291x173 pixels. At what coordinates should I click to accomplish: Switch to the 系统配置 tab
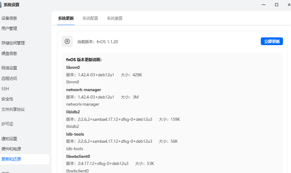pos(90,19)
